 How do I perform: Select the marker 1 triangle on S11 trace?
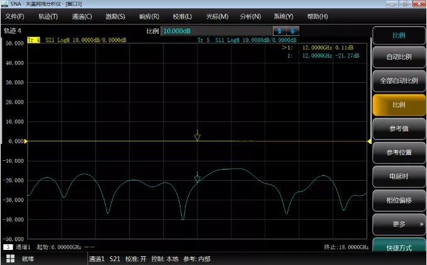coord(197,179)
